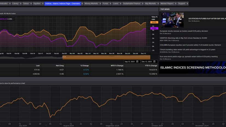Open the Market Players tab
This screenshot has width=226, height=127.
(167, 4)
